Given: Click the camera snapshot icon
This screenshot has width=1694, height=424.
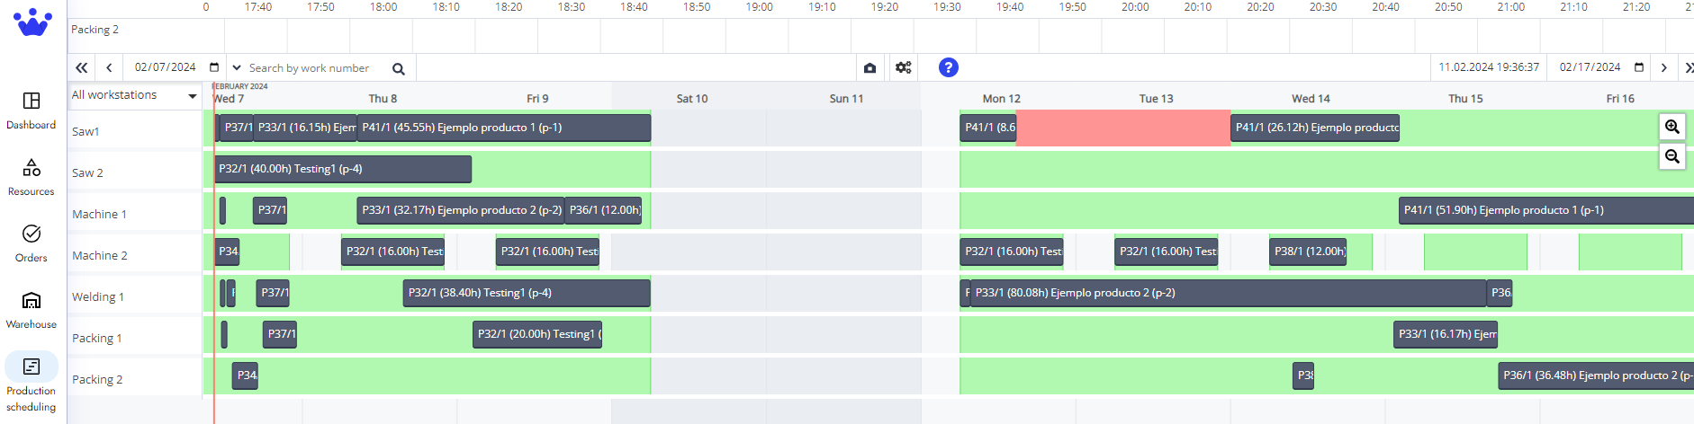Looking at the screenshot, I should pyautogui.click(x=870, y=67).
